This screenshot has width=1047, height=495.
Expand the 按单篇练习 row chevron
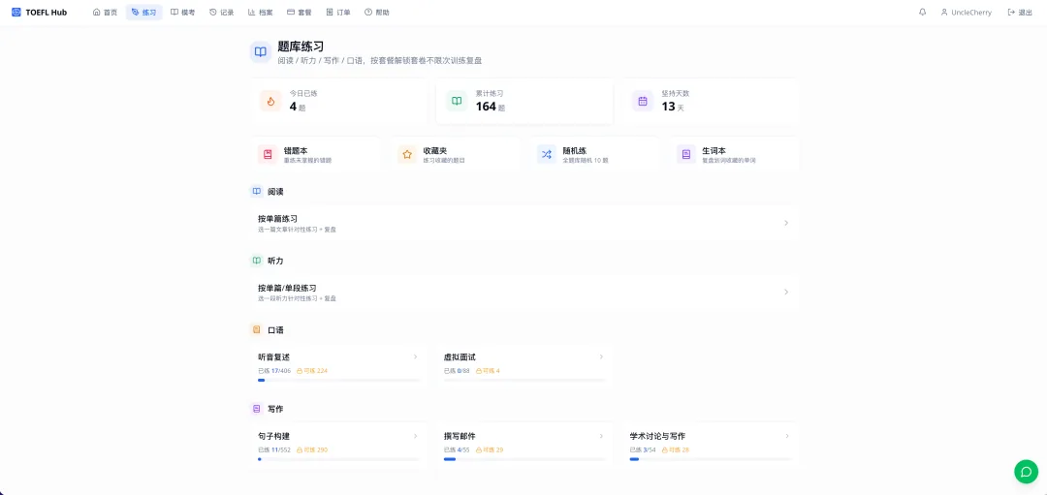point(786,223)
